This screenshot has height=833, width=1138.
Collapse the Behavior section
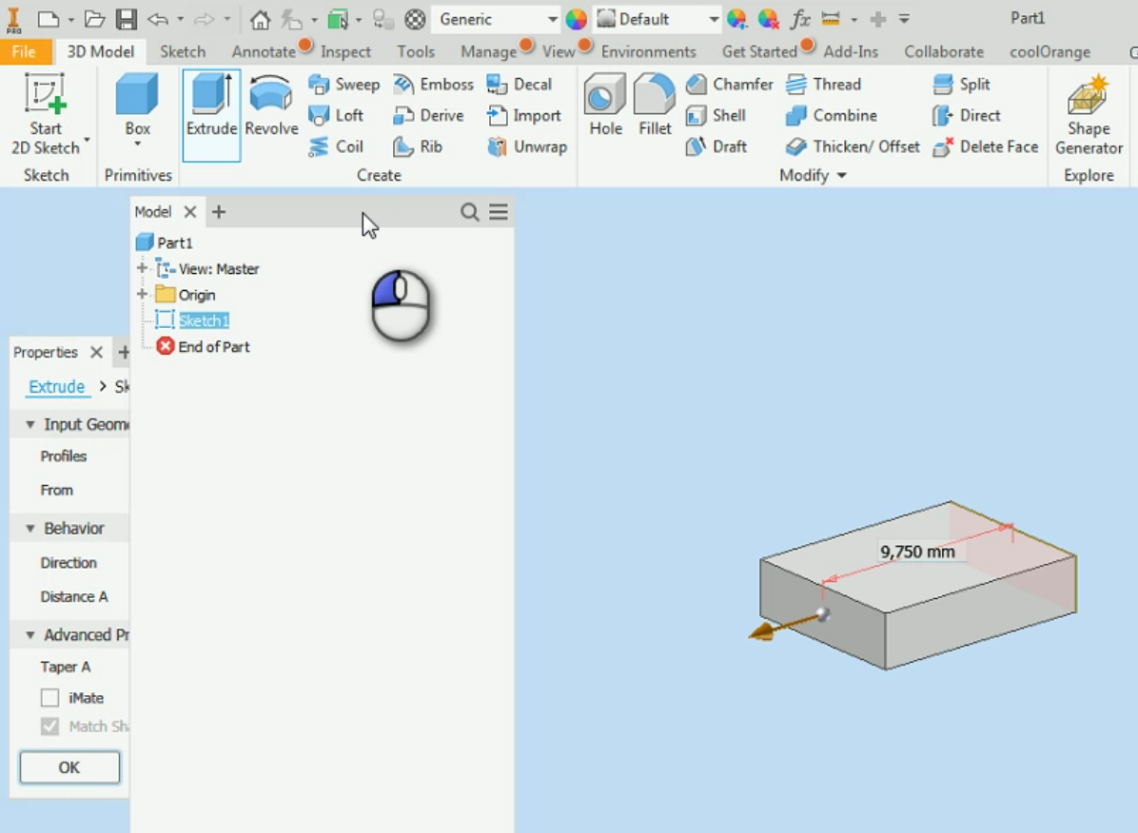pos(30,529)
